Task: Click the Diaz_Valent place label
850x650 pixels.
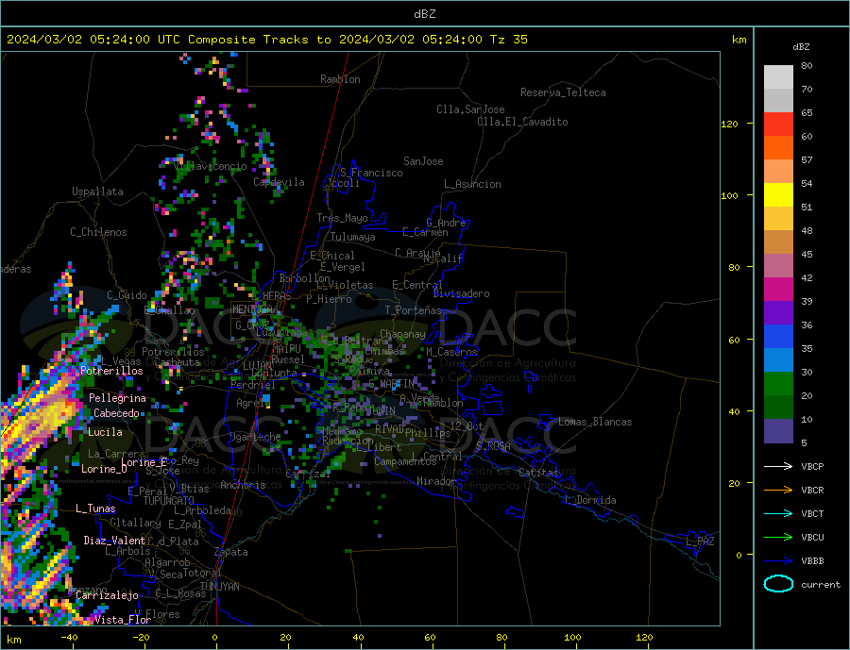Action: 114,541
